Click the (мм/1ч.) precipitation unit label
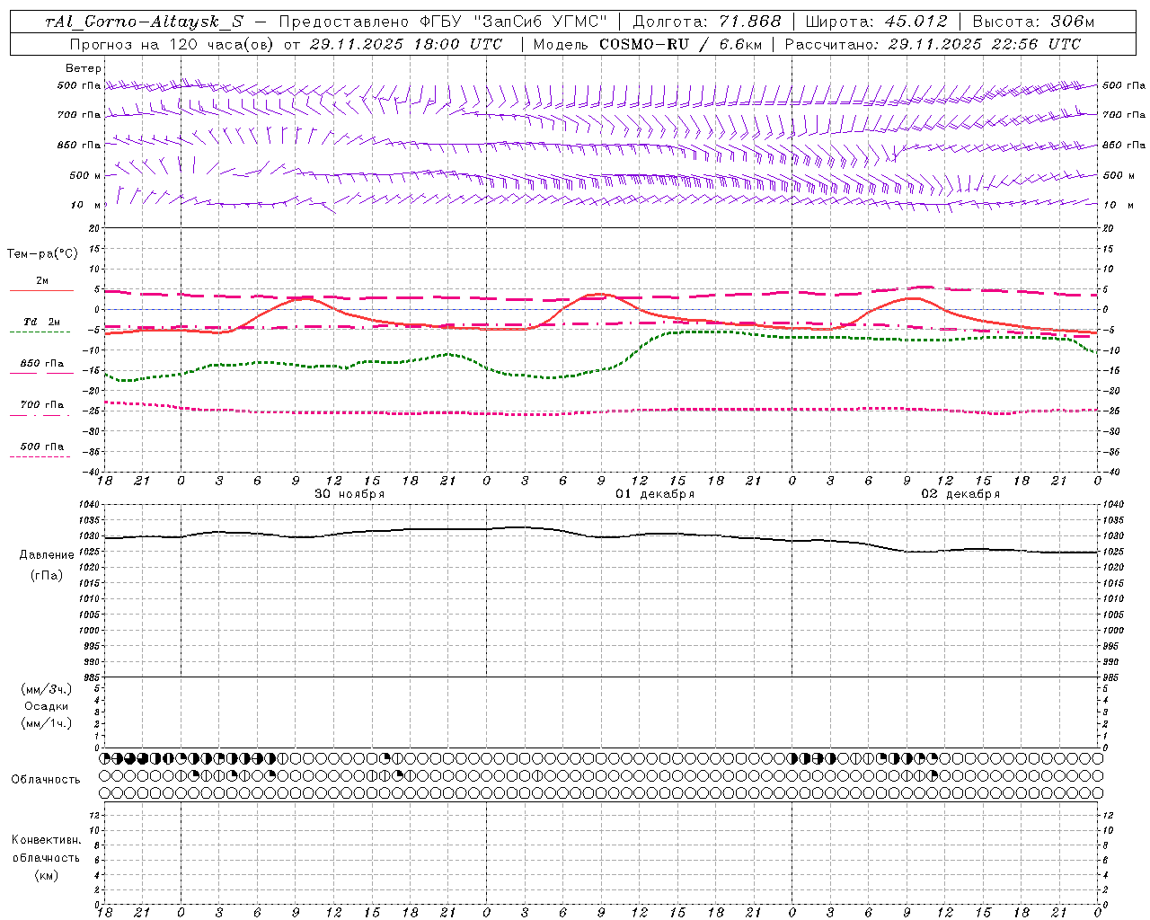This screenshot has width=1150, height=920. [x=47, y=723]
